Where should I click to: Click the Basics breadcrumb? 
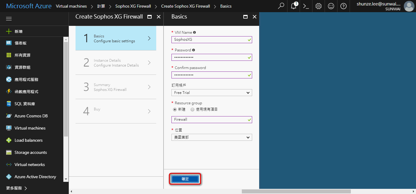click(x=226, y=6)
